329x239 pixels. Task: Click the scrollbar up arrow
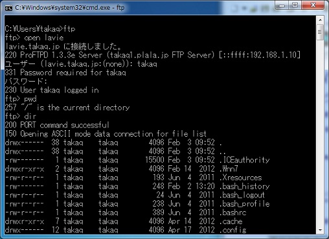coord(320,20)
